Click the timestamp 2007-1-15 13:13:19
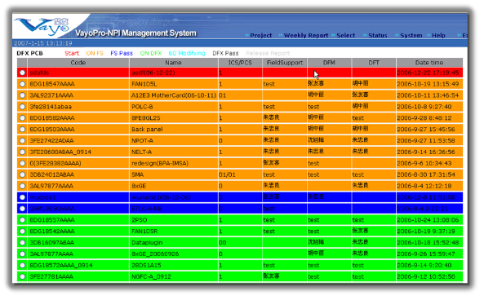The width and height of the screenshot is (484, 300). point(43,43)
